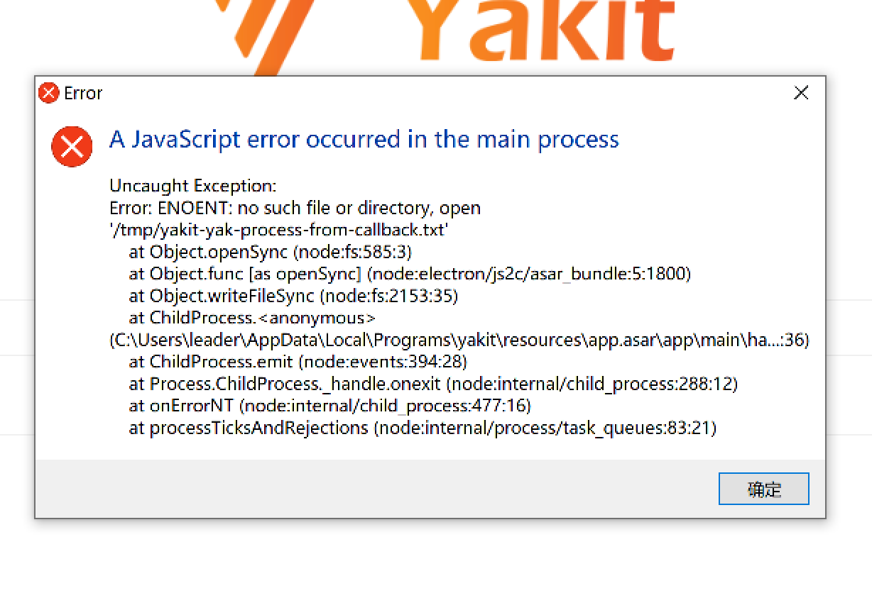872x593 pixels.
Task: Click the slanted Y symbol of the Yakit logo
Action: pyautogui.click(x=263, y=28)
